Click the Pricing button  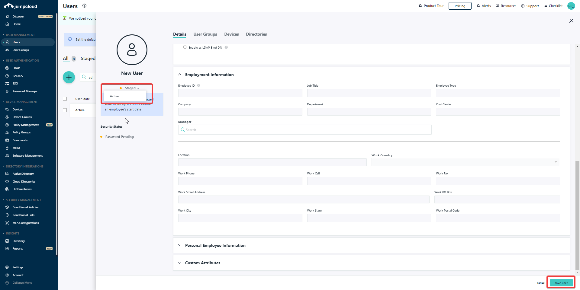point(460,6)
